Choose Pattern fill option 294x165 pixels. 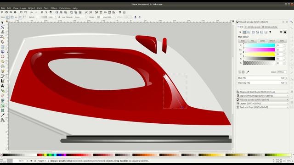[262, 32]
